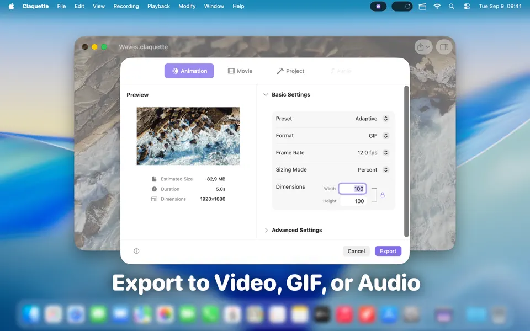
Task: Open the Share icon in the window toolbar
Action: pyautogui.click(x=422, y=47)
